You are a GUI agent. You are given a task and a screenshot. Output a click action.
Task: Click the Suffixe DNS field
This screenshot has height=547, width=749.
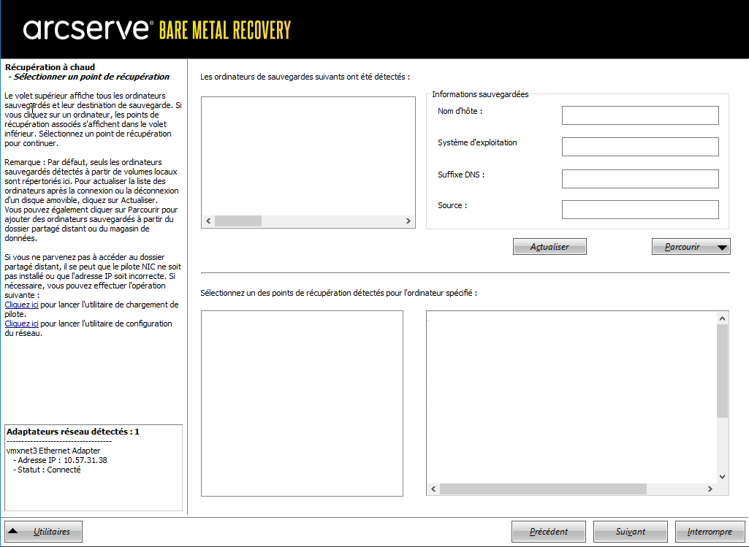pyautogui.click(x=640, y=178)
